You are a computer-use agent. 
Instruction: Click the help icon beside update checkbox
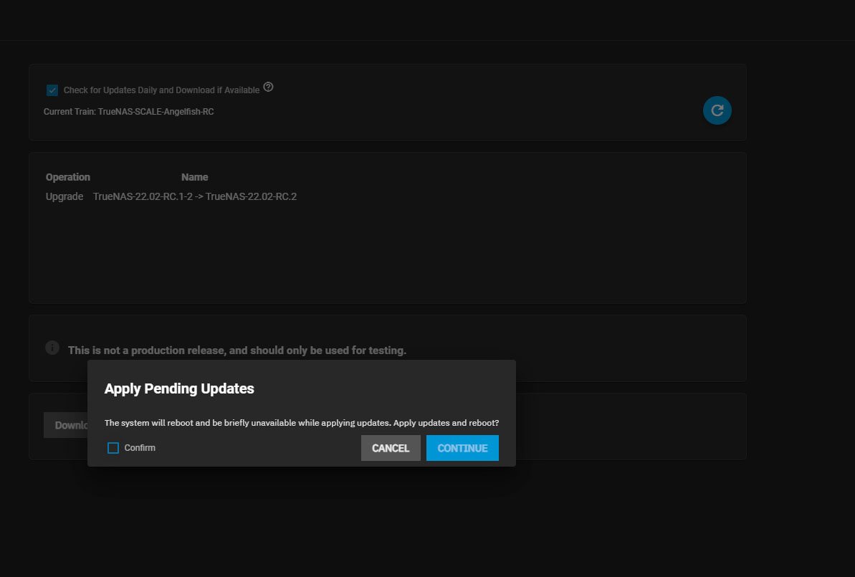268,87
